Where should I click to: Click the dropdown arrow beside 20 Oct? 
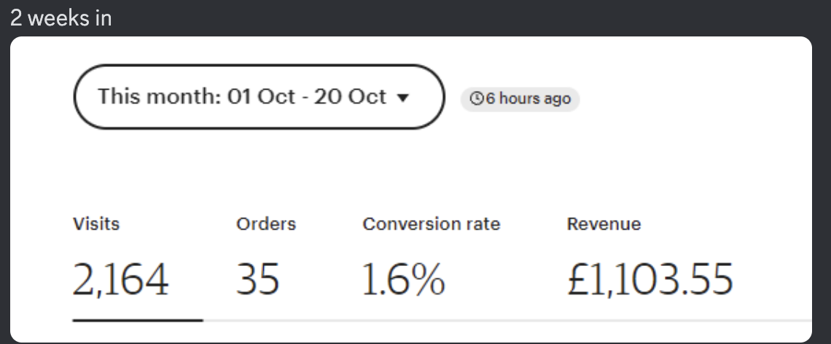tap(400, 98)
